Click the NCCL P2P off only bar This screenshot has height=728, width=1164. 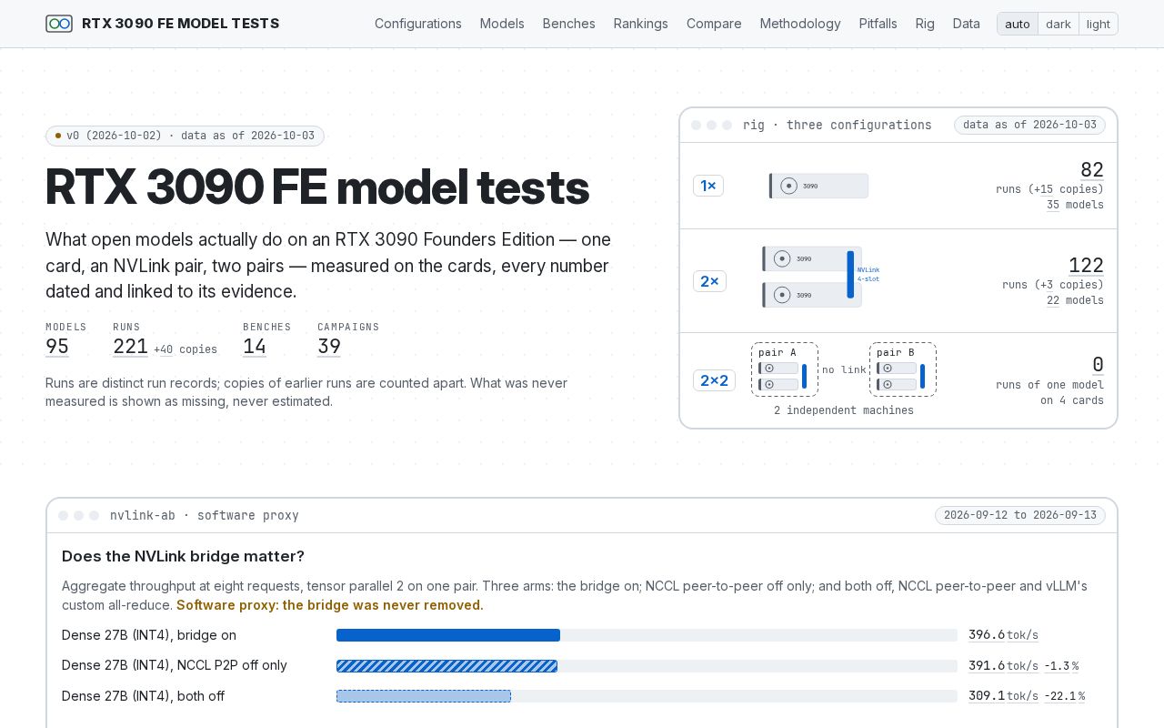pyautogui.click(x=447, y=666)
